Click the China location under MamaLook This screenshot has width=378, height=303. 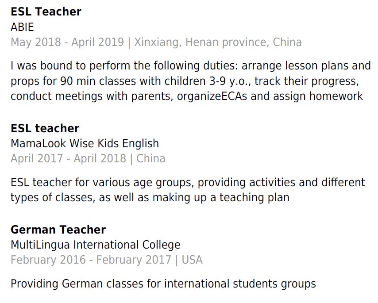pos(150,159)
